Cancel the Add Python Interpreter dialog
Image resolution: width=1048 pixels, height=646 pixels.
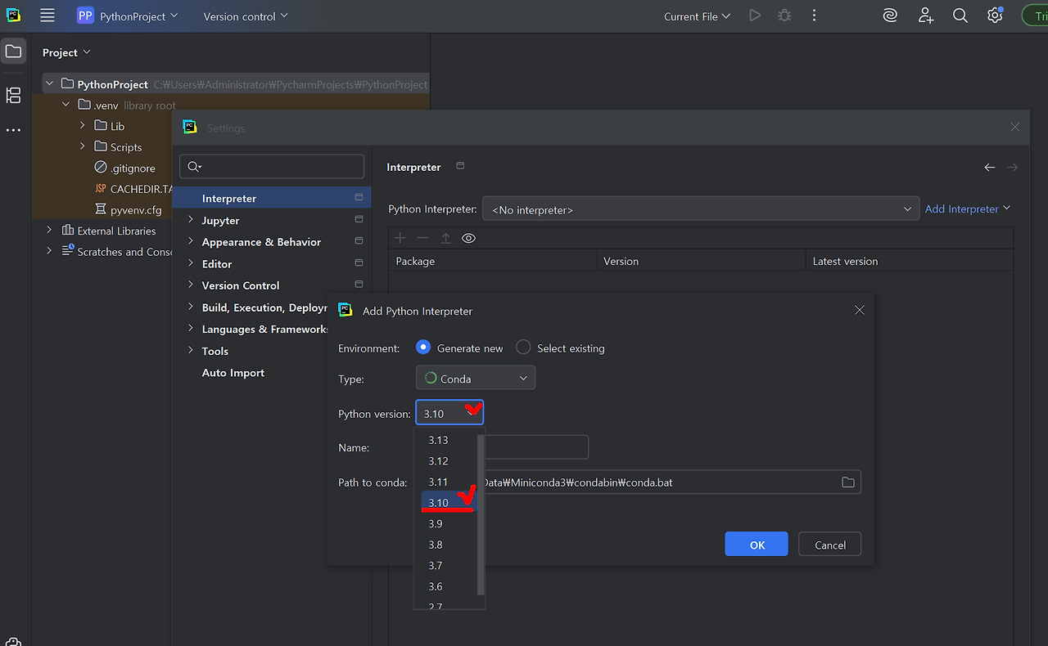click(x=829, y=545)
